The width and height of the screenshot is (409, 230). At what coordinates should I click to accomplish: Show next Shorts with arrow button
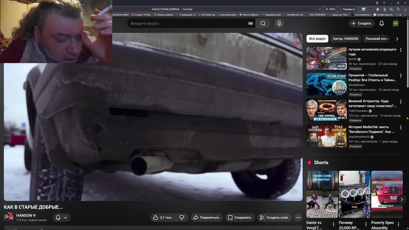coord(402,199)
